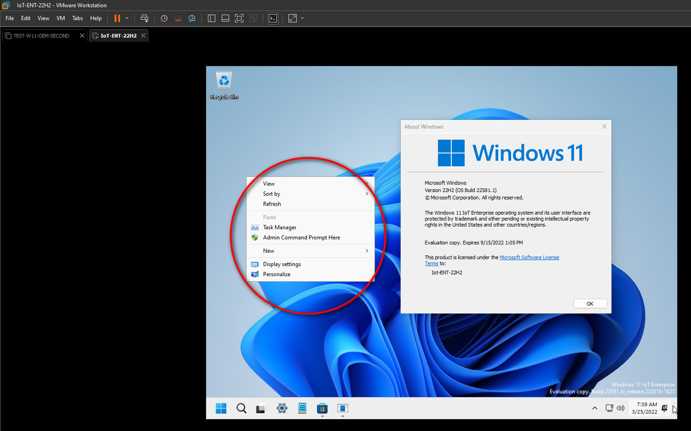Image resolution: width=691 pixels, height=431 pixels.
Task: Expand the stretch guest dropdown arrow
Action: click(302, 18)
